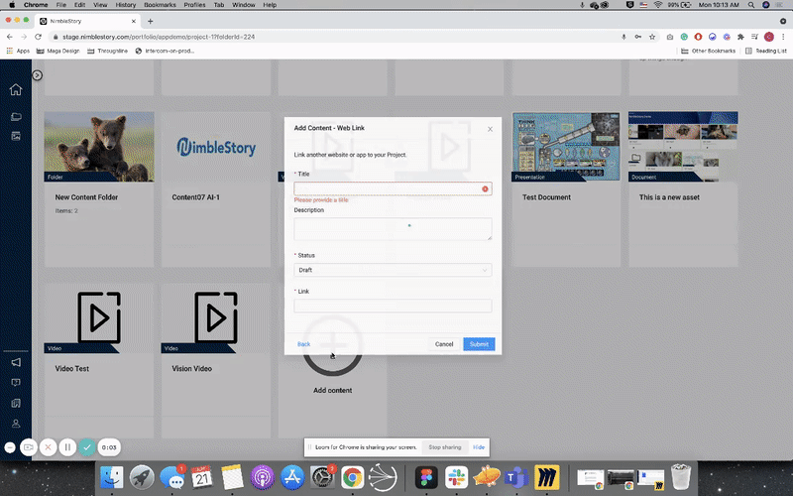Open the Bookmarks menu in the menu bar

point(160,5)
